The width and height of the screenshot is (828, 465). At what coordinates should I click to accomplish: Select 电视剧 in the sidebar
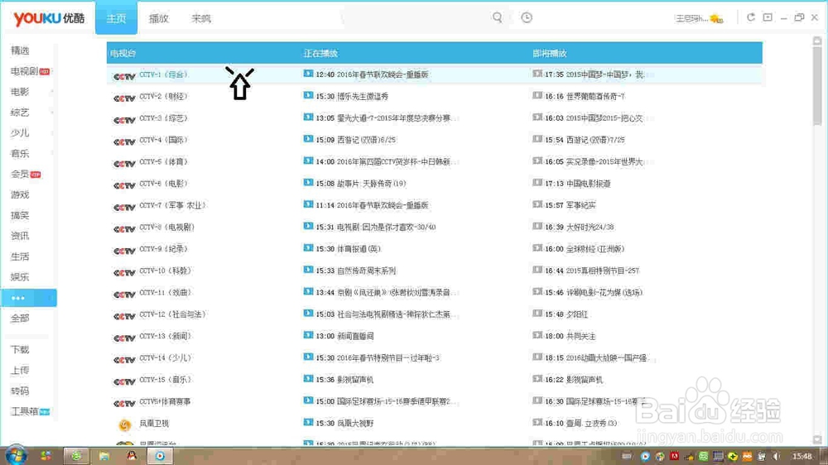click(24, 71)
